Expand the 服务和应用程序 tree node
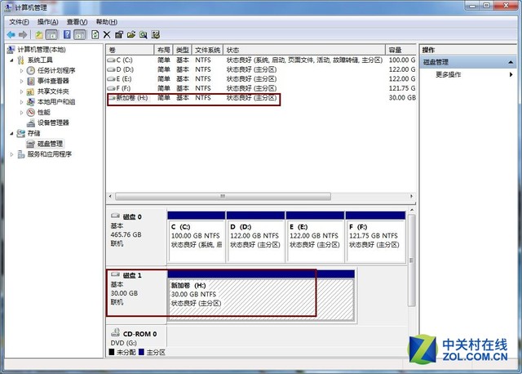The height and width of the screenshot is (374, 522). click(x=12, y=154)
